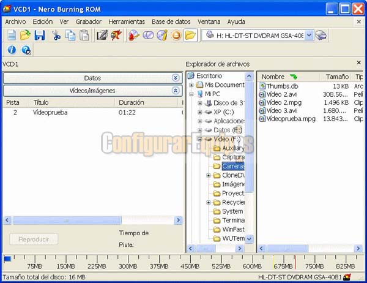Image resolution: width=367 pixels, height=283 pixels.
Task: Expand the XP (C:) drive node
Action: (200, 112)
